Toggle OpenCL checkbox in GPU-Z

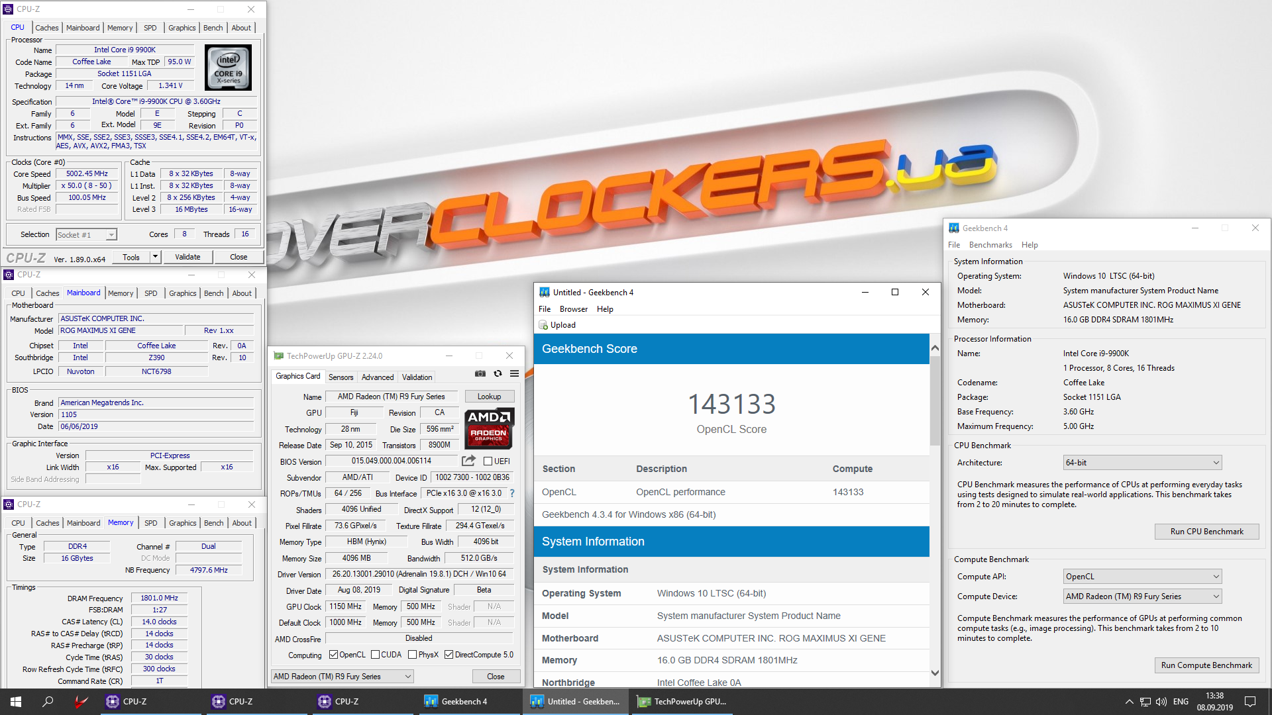pyautogui.click(x=333, y=655)
